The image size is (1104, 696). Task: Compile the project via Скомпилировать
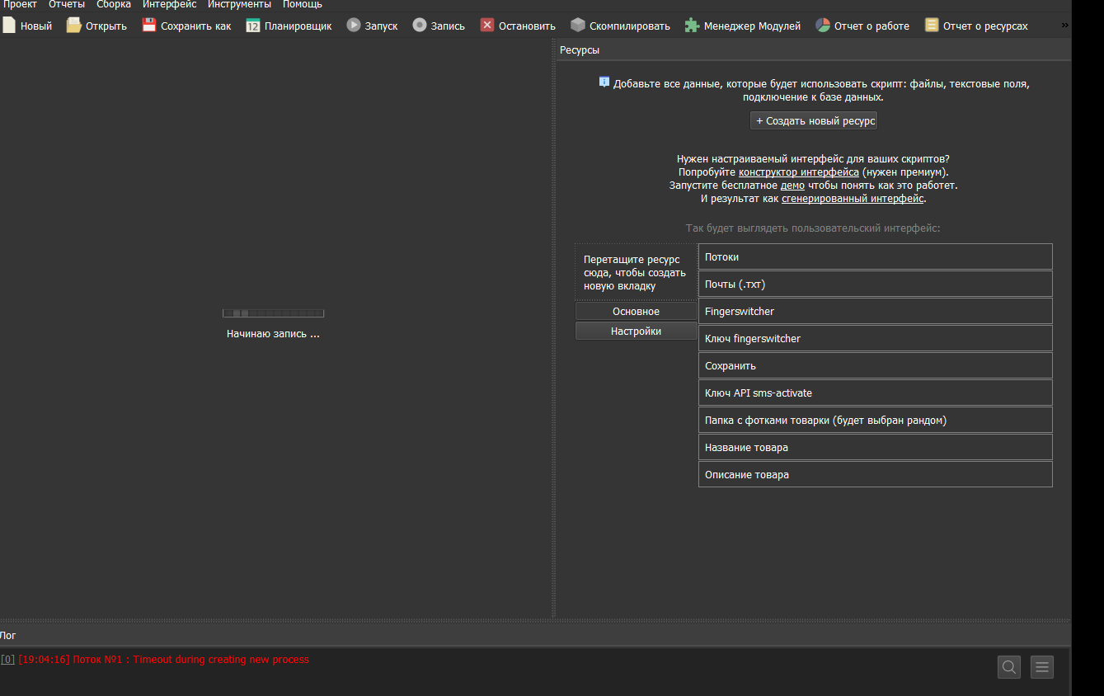click(619, 25)
